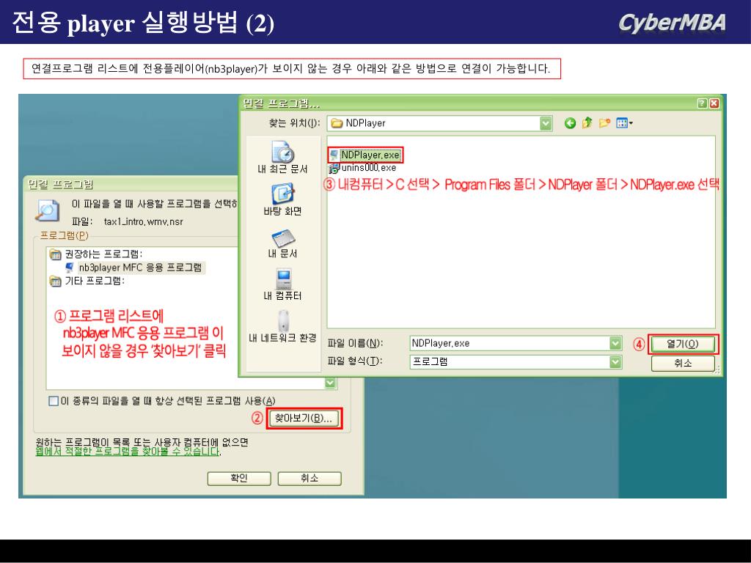Select nb3player MFC 응용 프로그램 in program list
The width and height of the screenshot is (751, 563).
coord(135,268)
